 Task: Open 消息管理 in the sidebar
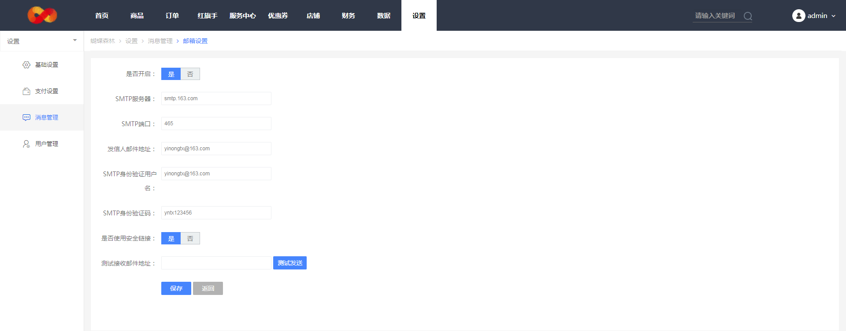(x=42, y=117)
